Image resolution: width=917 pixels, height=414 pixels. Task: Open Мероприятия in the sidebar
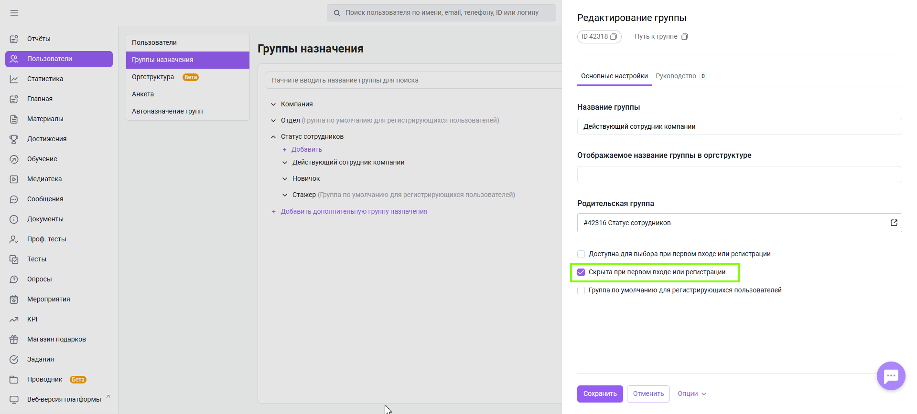[x=59, y=299]
